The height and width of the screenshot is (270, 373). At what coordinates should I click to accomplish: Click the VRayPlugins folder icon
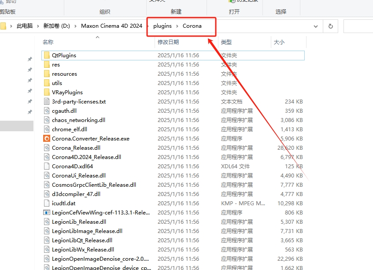pyautogui.click(x=47, y=92)
